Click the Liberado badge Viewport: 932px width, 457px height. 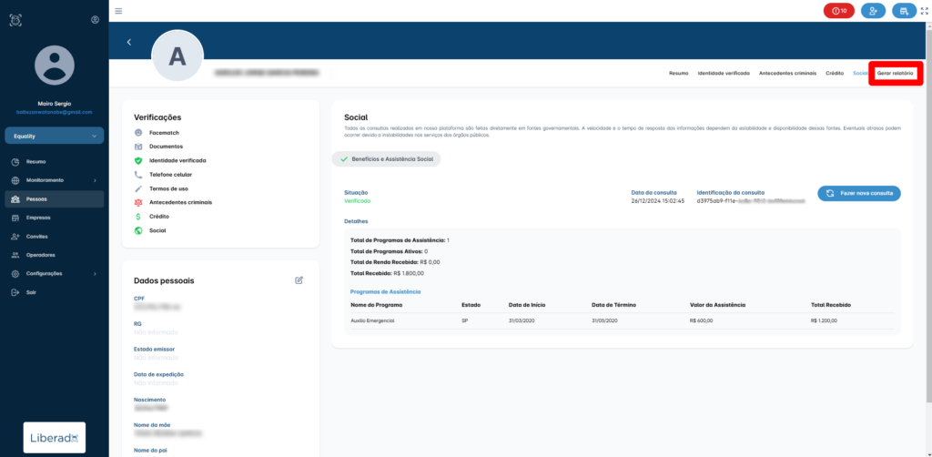(x=54, y=437)
